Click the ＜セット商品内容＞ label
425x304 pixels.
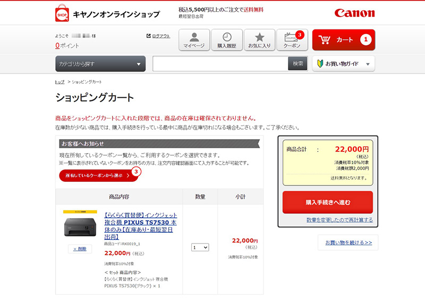(123, 273)
